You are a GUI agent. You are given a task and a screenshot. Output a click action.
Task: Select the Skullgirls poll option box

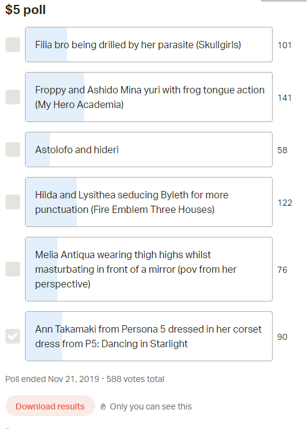pos(149,45)
